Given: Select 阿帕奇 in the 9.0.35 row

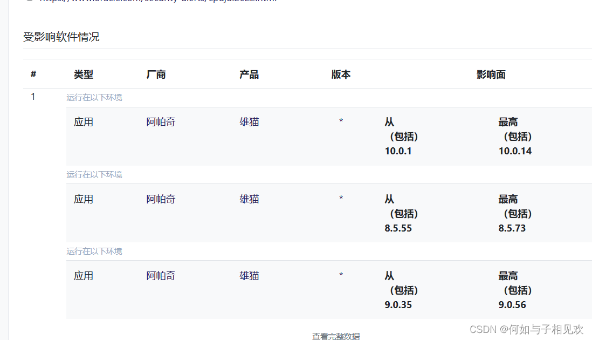Looking at the screenshot, I should [x=161, y=276].
